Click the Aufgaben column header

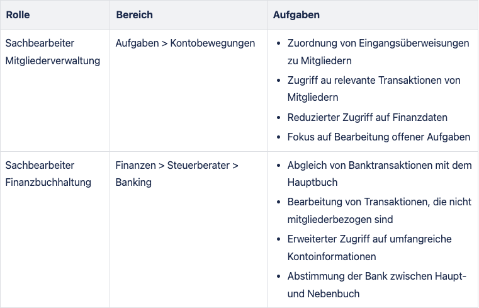click(296, 14)
